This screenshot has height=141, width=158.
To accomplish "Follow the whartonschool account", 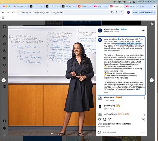I will coord(124,29).
